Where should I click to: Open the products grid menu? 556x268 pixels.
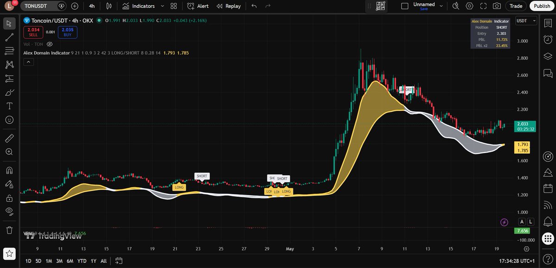coord(547,240)
